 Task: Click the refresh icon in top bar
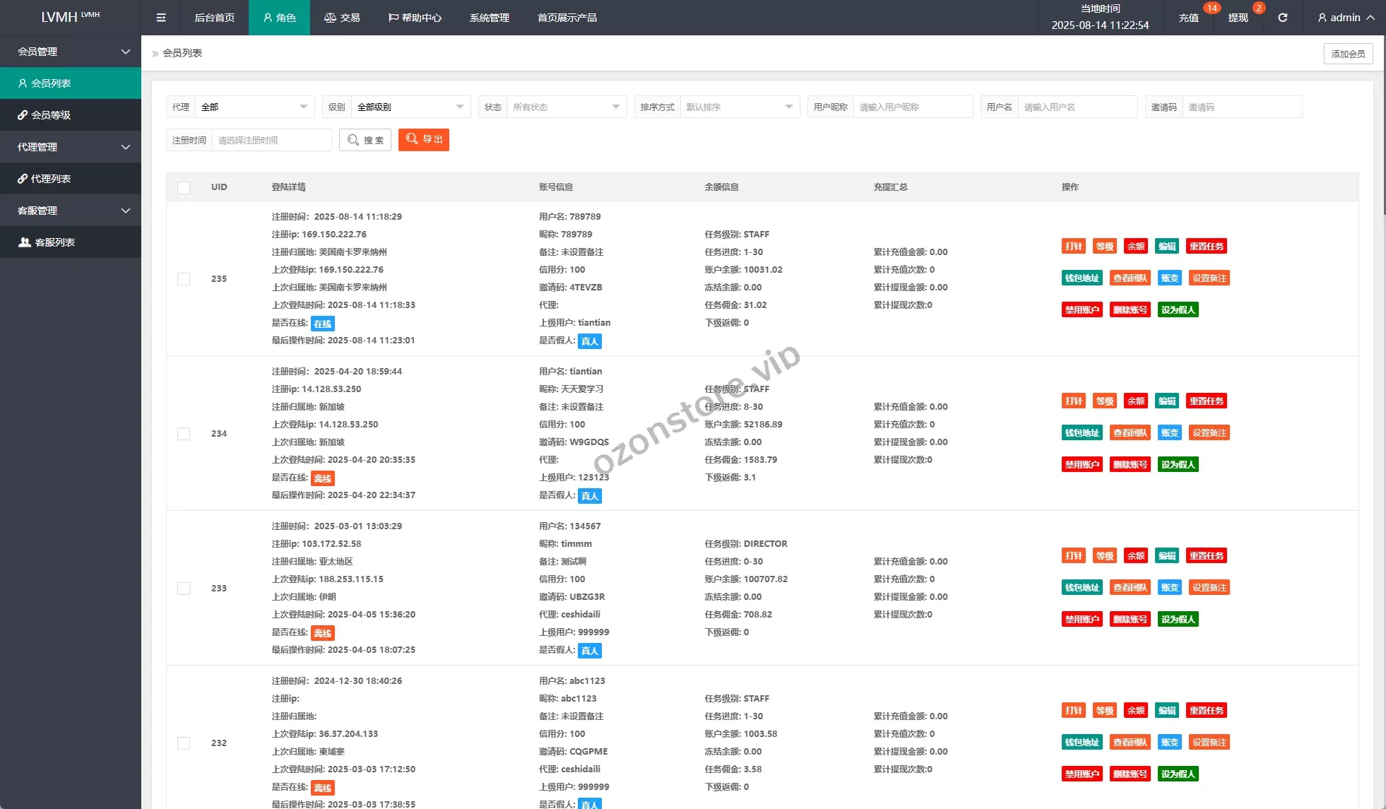[x=1283, y=18]
